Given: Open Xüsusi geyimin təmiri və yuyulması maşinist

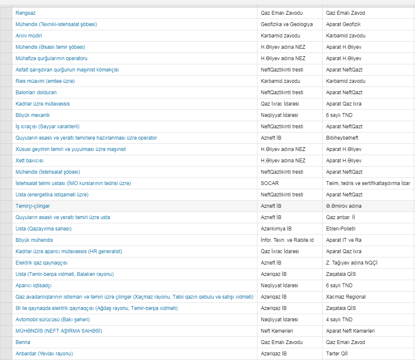Looking at the screenshot, I should click(x=71, y=149).
